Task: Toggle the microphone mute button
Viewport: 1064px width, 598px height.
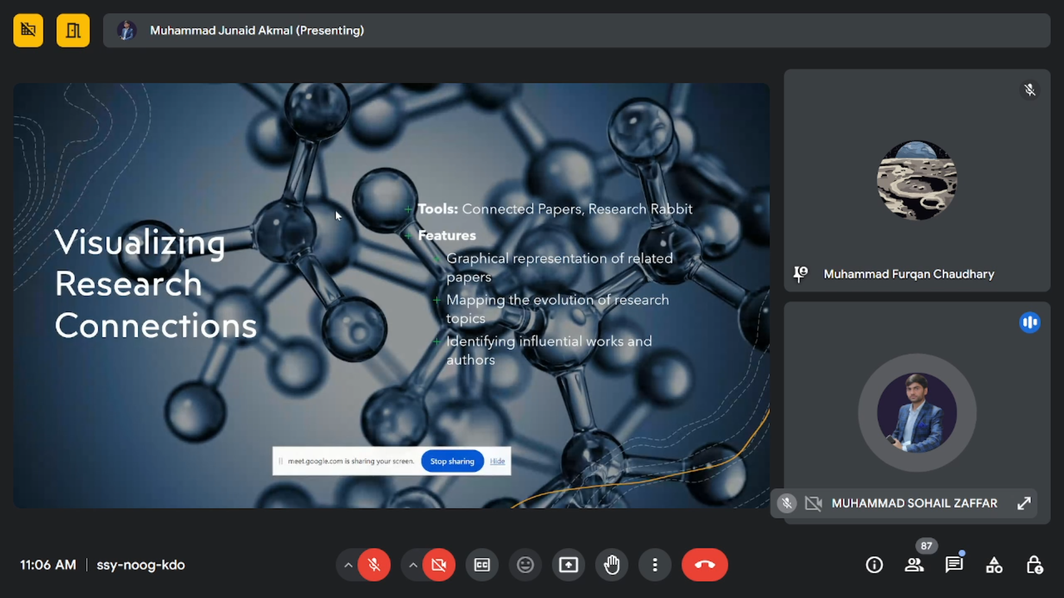Action: 374,565
